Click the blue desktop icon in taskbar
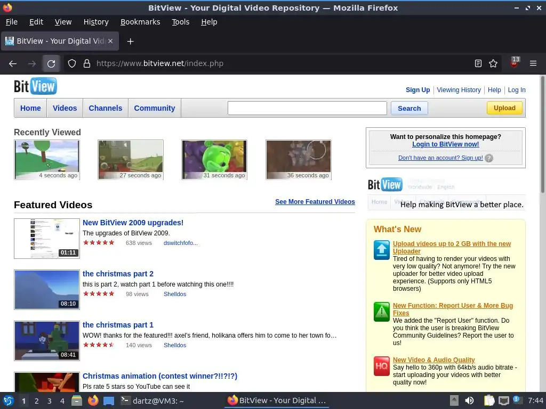546x409 pixels. click(x=109, y=401)
